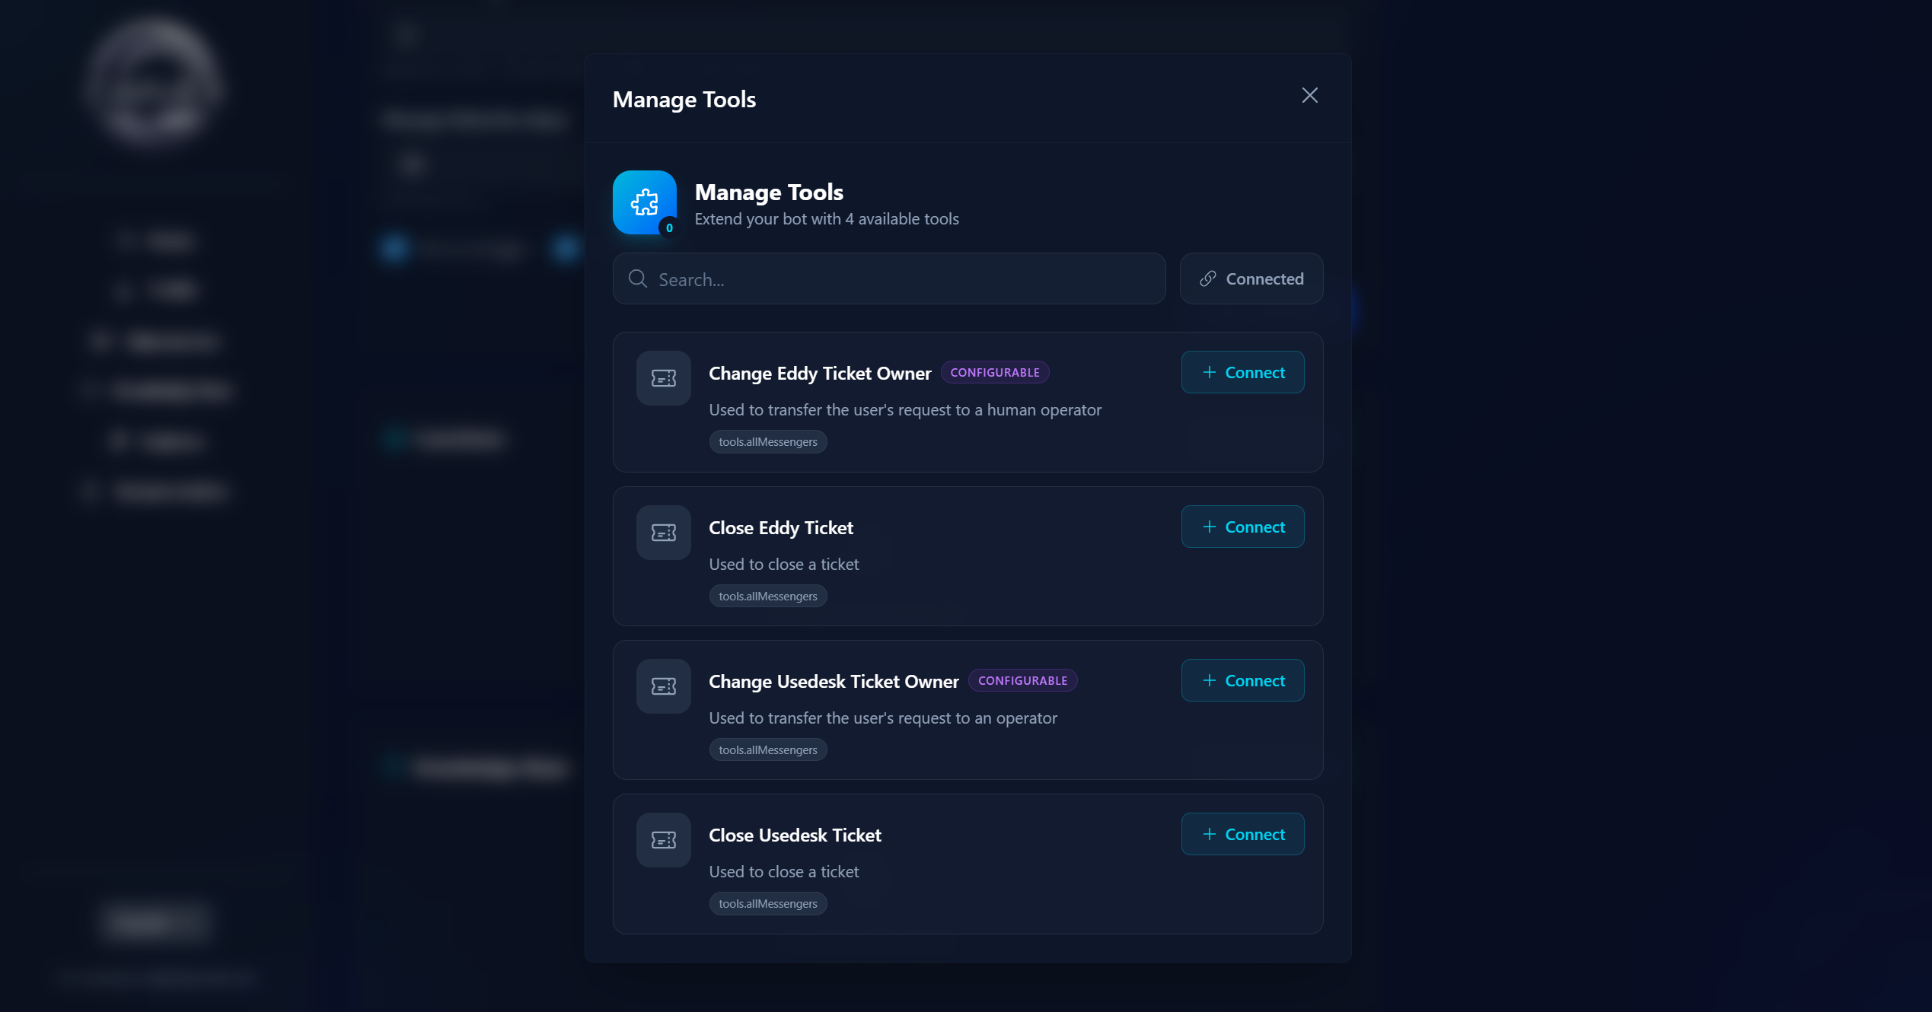
Task: Click CONFIGURABLE badge on Usedesk Ticket Owner
Action: [1022, 681]
